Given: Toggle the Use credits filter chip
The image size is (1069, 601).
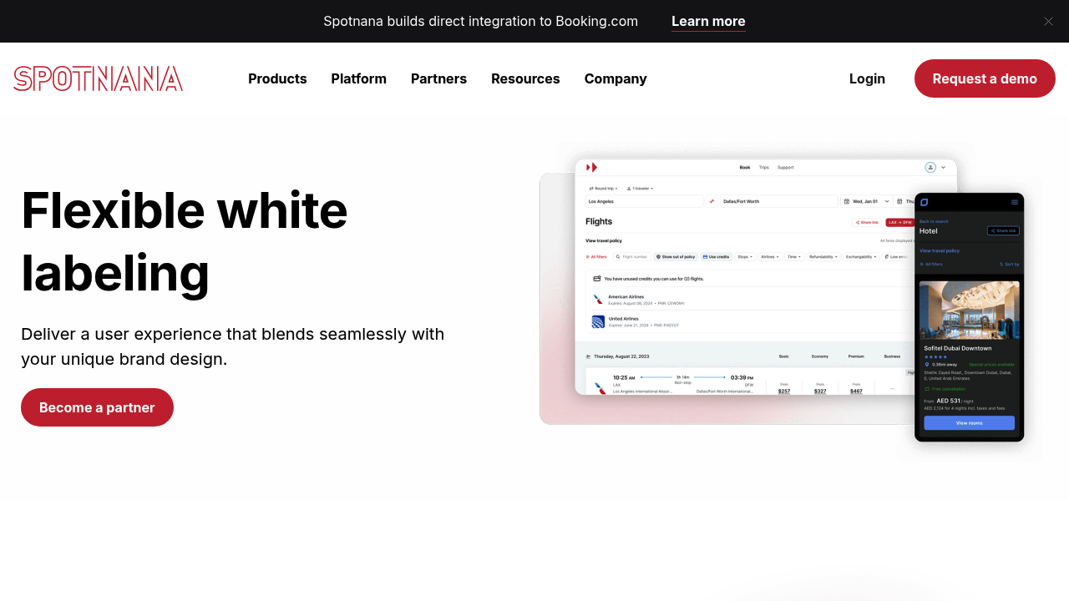Looking at the screenshot, I should click(716, 257).
